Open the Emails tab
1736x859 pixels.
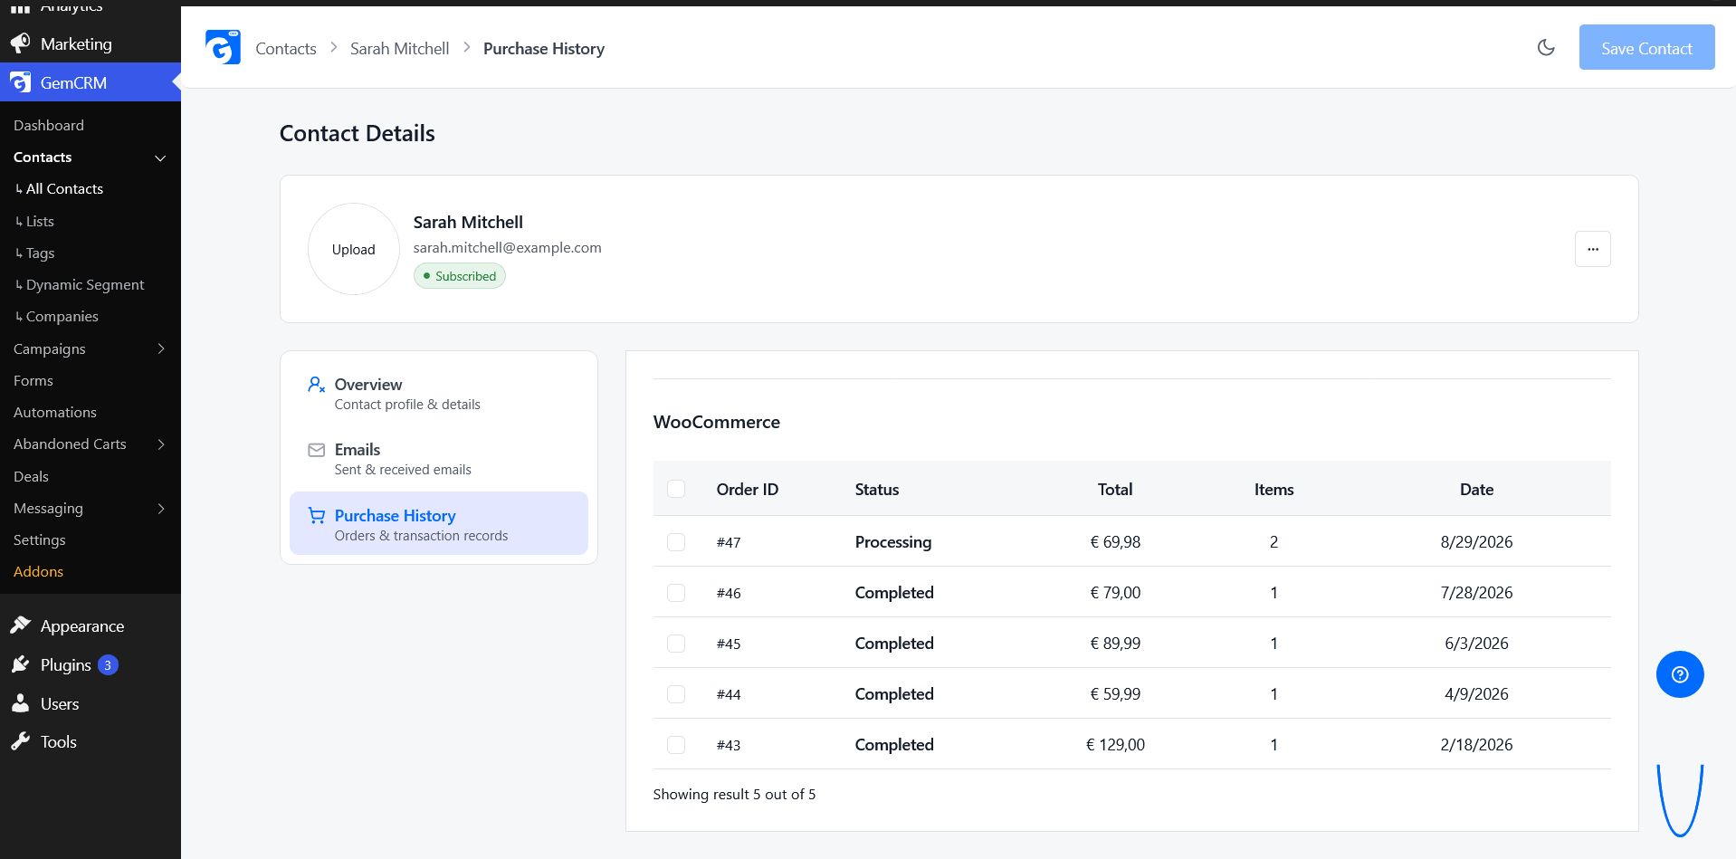(x=439, y=458)
